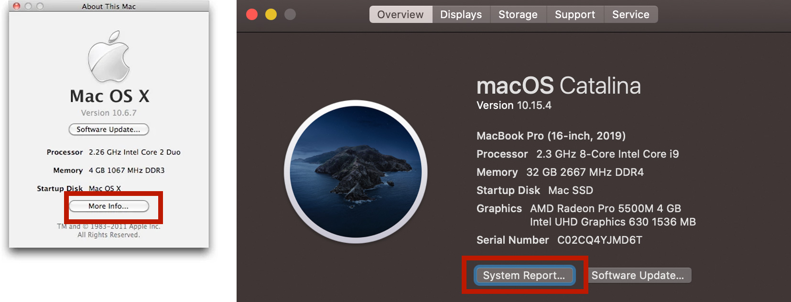Image resolution: width=791 pixels, height=302 pixels.
Task: Click Software Update next to System Report
Action: click(638, 275)
